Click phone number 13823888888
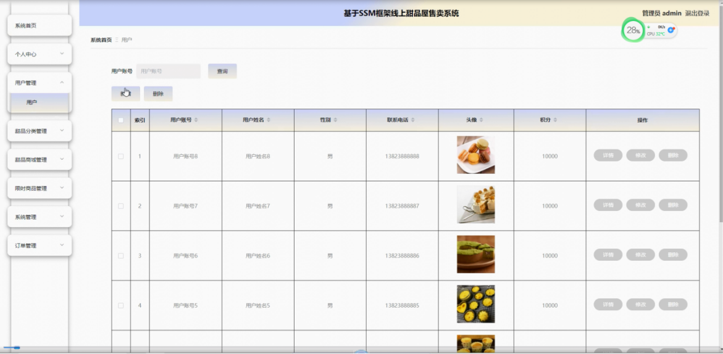This screenshot has width=723, height=354. (402, 156)
